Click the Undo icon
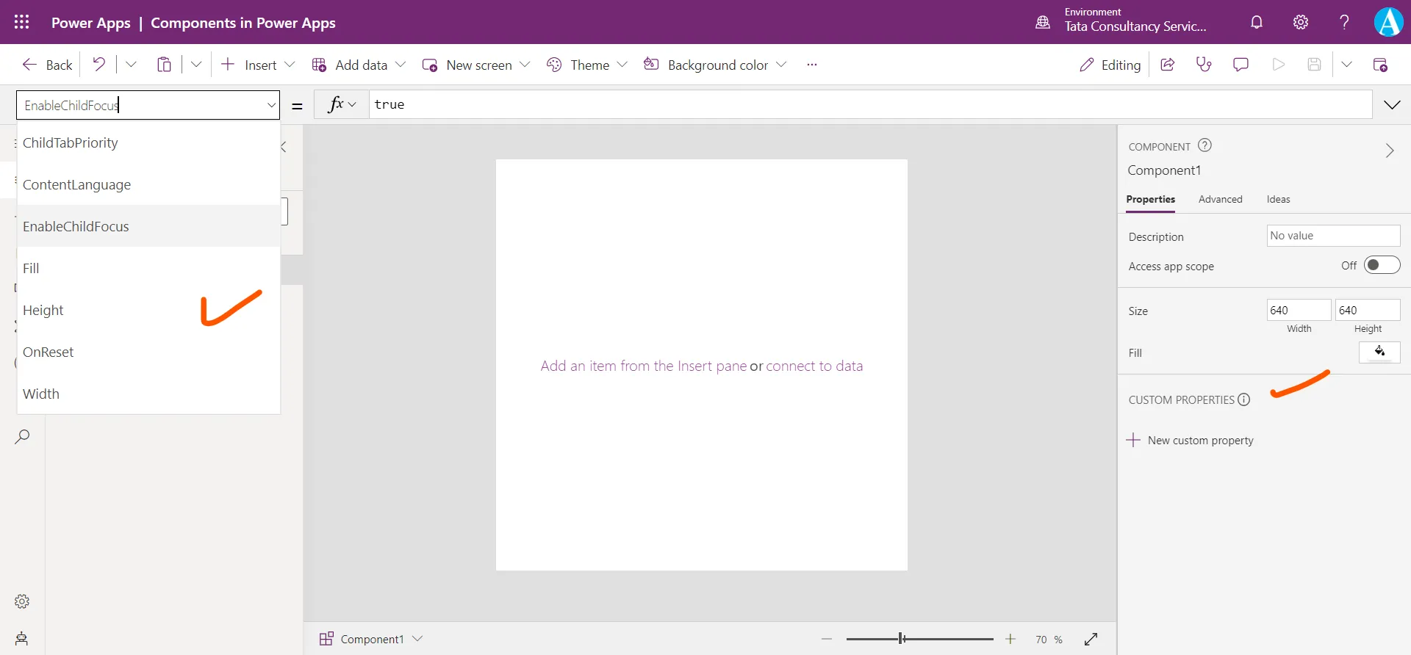The height and width of the screenshot is (655, 1411). click(x=98, y=65)
